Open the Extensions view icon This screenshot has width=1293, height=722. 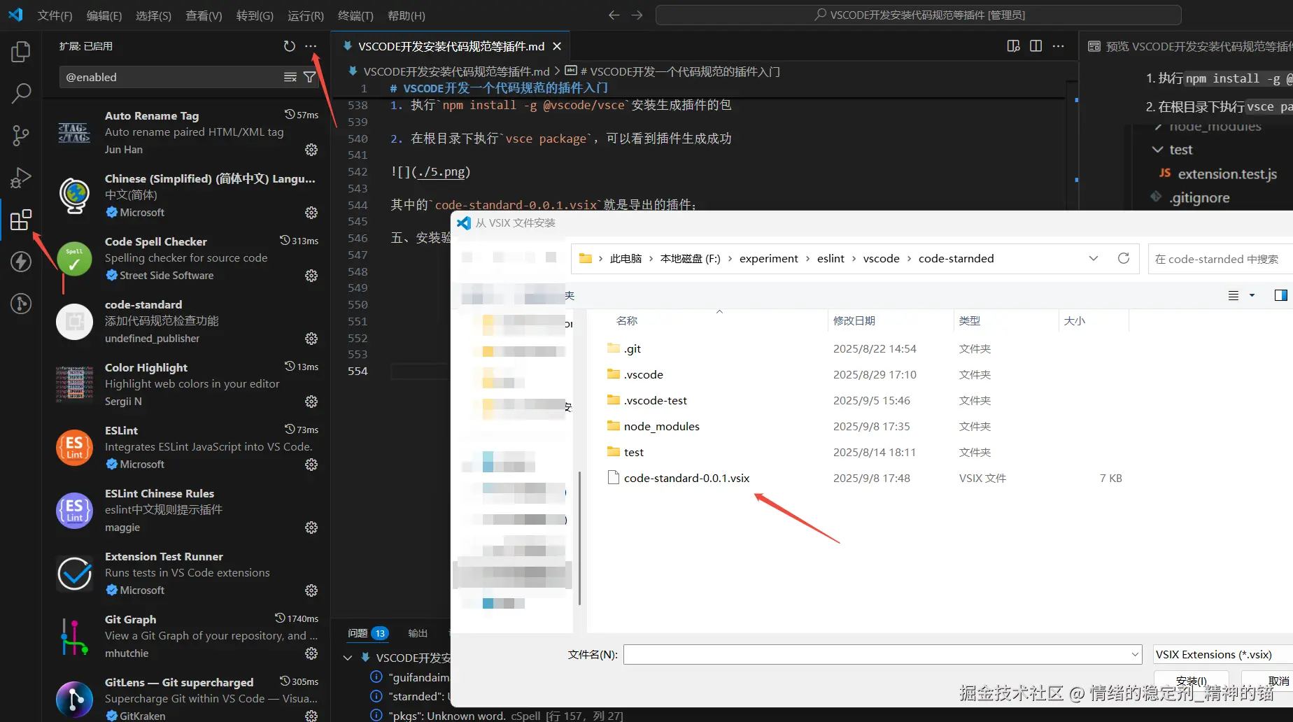click(21, 220)
